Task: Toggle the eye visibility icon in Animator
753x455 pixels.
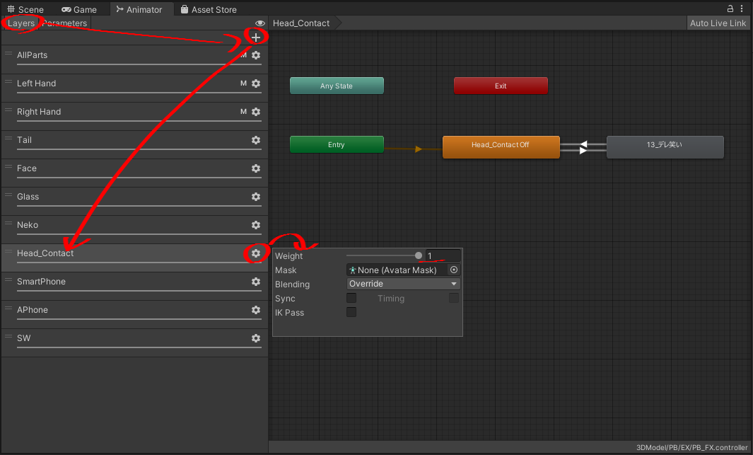Action: [x=260, y=23]
